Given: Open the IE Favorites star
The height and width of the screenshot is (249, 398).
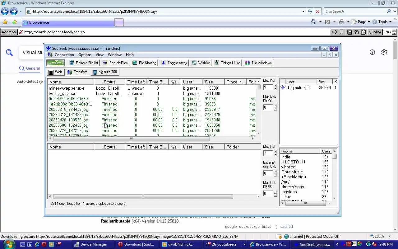Looking at the screenshot, I should pos(5,22).
